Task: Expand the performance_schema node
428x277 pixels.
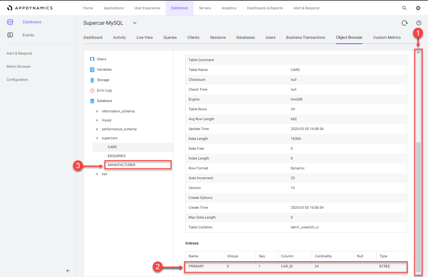Action: [x=97, y=129]
